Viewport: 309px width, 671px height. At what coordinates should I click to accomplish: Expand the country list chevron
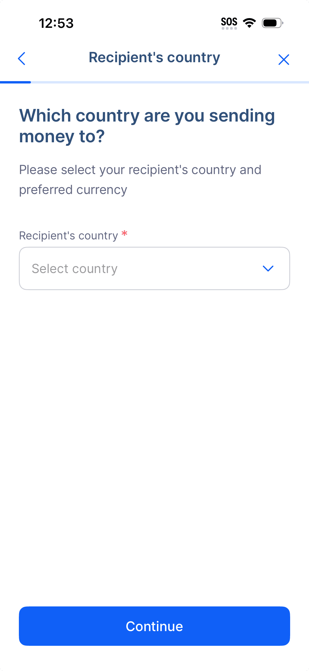[x=268, y=268]
